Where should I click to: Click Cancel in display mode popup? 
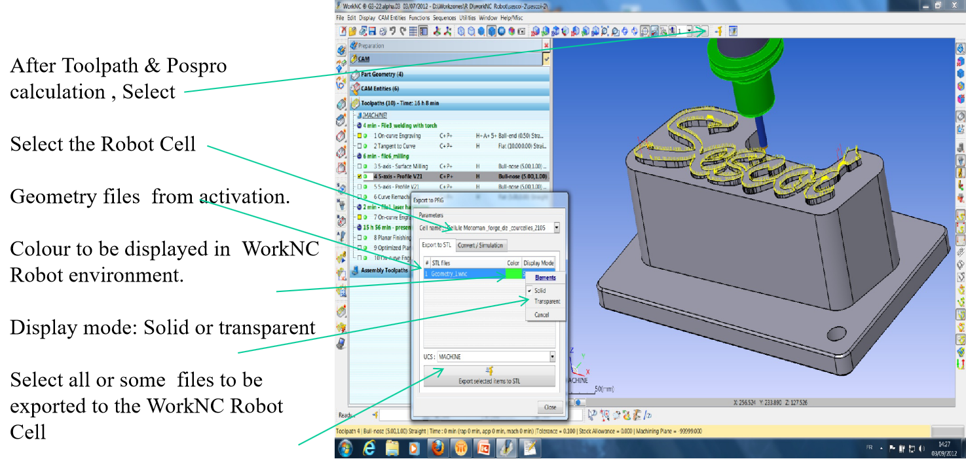(x=542, y=315)
